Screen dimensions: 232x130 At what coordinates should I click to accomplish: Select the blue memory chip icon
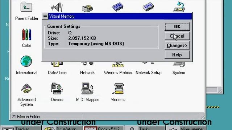(118, 7)
